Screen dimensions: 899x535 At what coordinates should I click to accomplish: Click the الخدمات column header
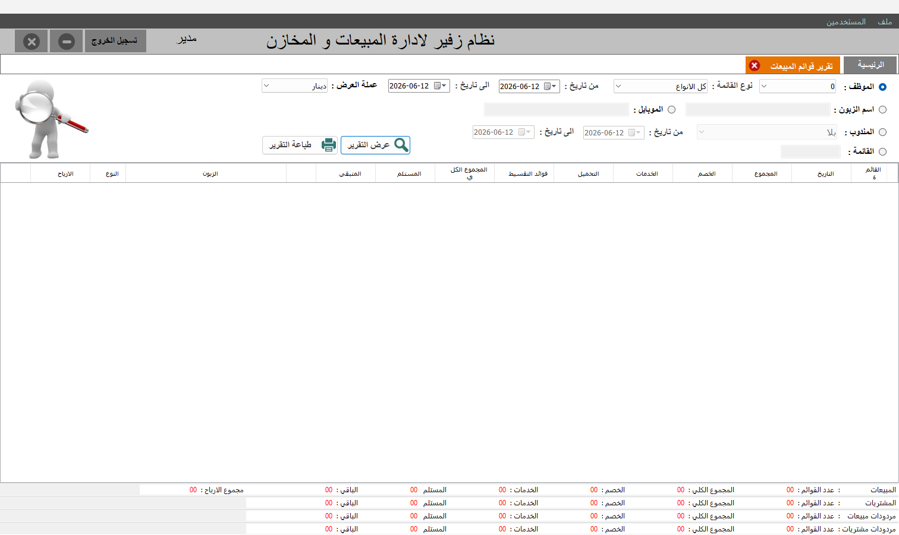pos(643,173)
